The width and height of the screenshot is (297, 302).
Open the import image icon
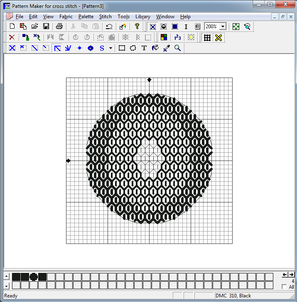tap(23, 27)
